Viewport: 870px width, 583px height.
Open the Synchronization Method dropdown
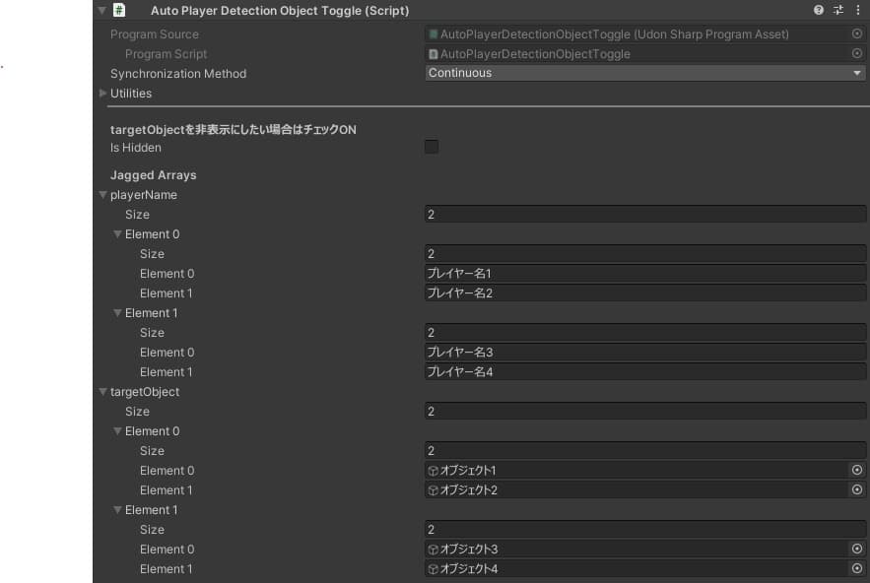[645, 74]
